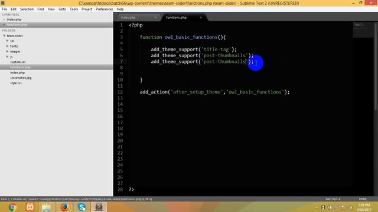Close the functions.php tab
The height and width of the screenshot is (212, 378).
(201, 18)
